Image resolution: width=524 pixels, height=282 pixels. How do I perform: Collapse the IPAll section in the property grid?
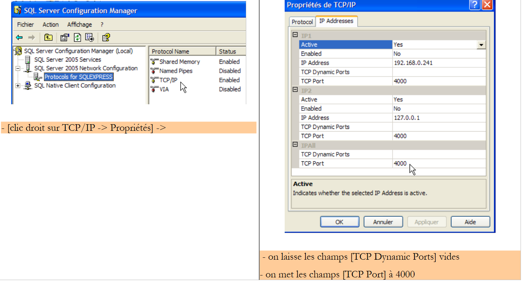point(295,145)
